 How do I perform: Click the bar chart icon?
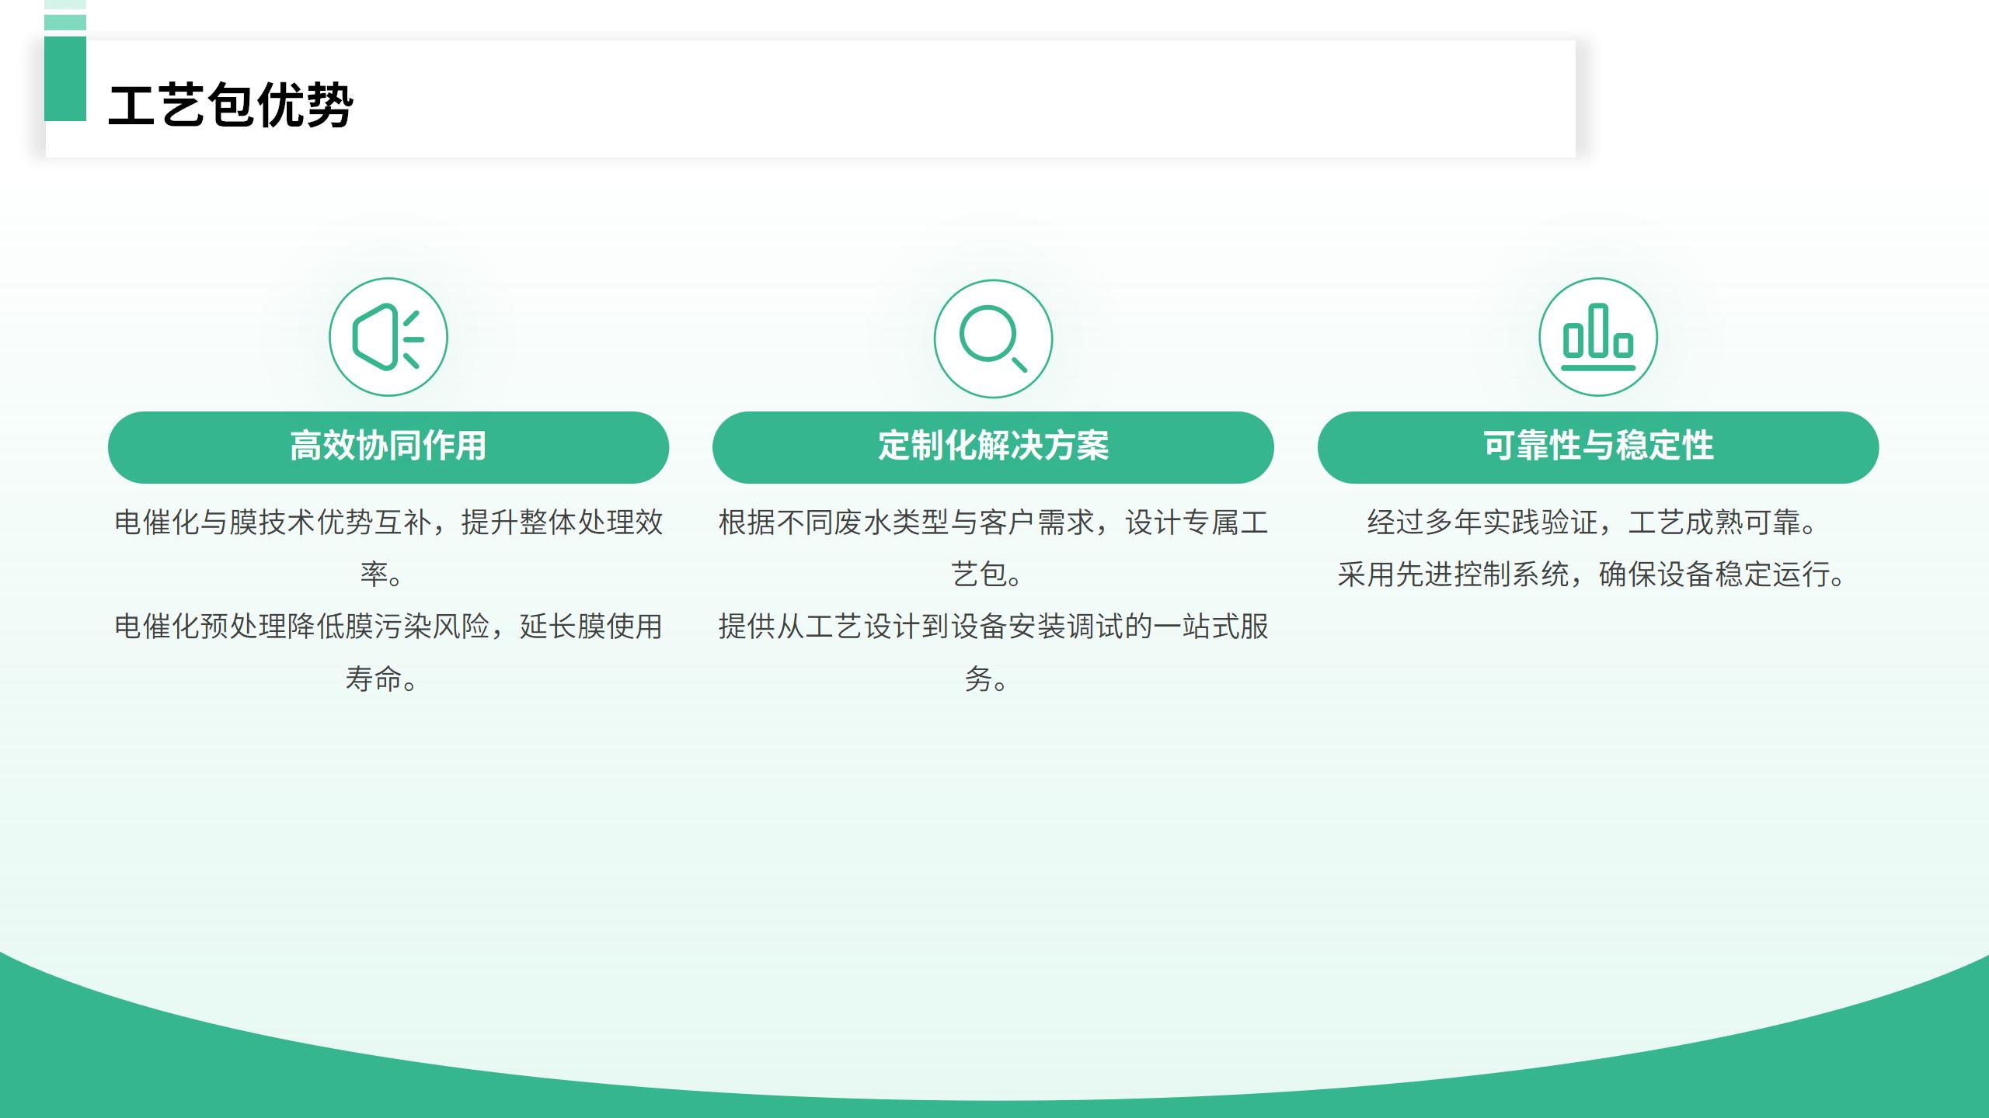1597,338
